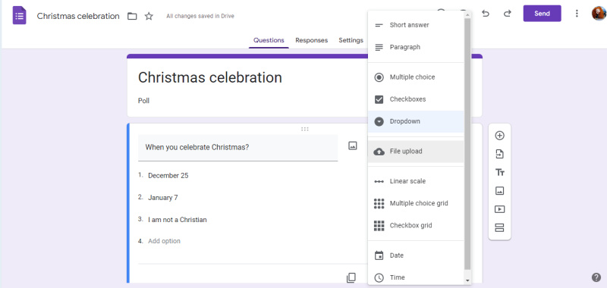The width and height of the screenshot is (607, 288).
Task: Select the File upload label
Action: pos(406,152)
